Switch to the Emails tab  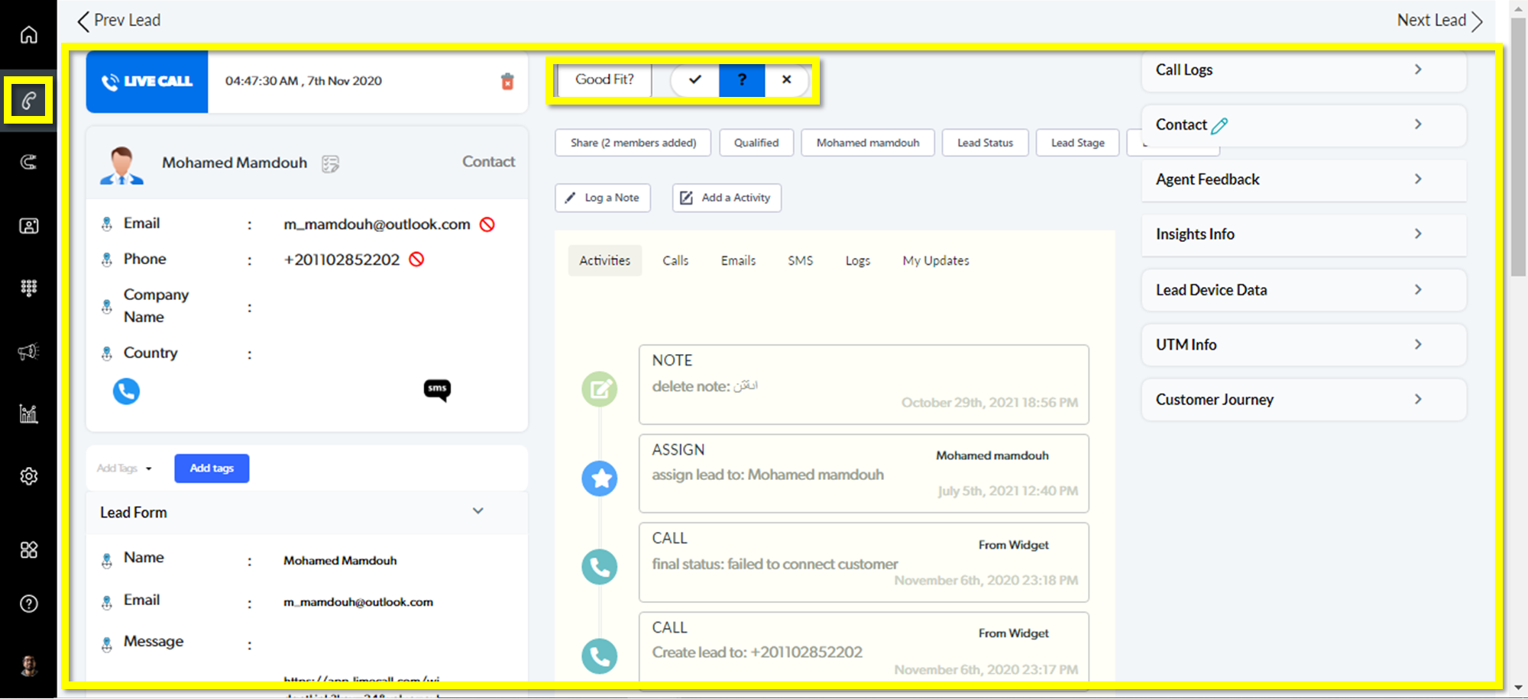pos(738,261)
